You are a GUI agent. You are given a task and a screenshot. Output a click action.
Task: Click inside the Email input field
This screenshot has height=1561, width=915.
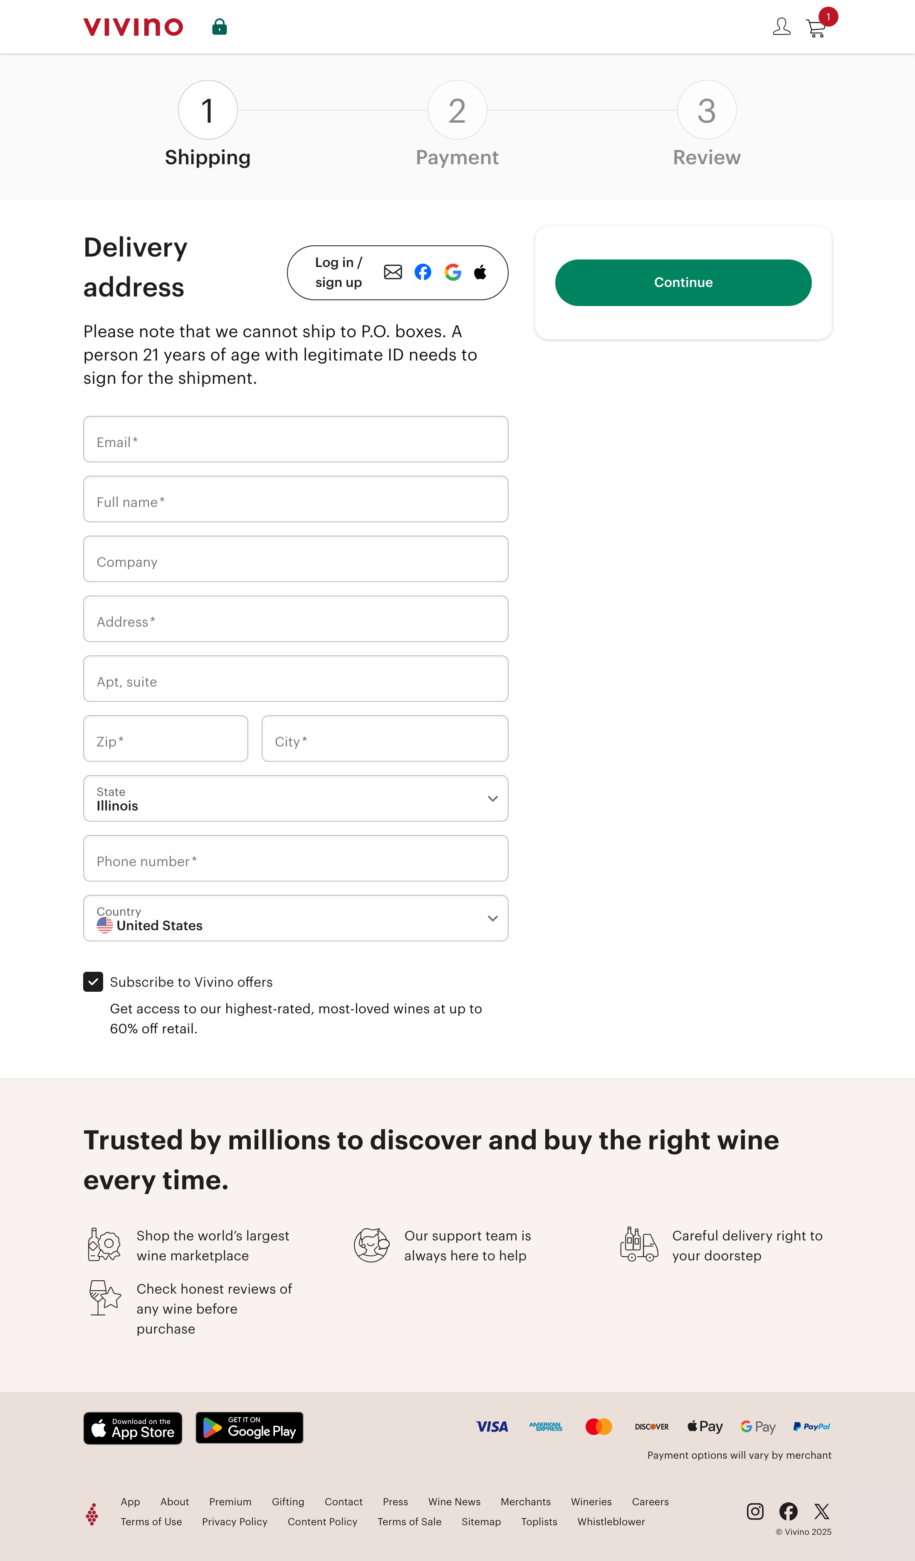coord(295,439)
